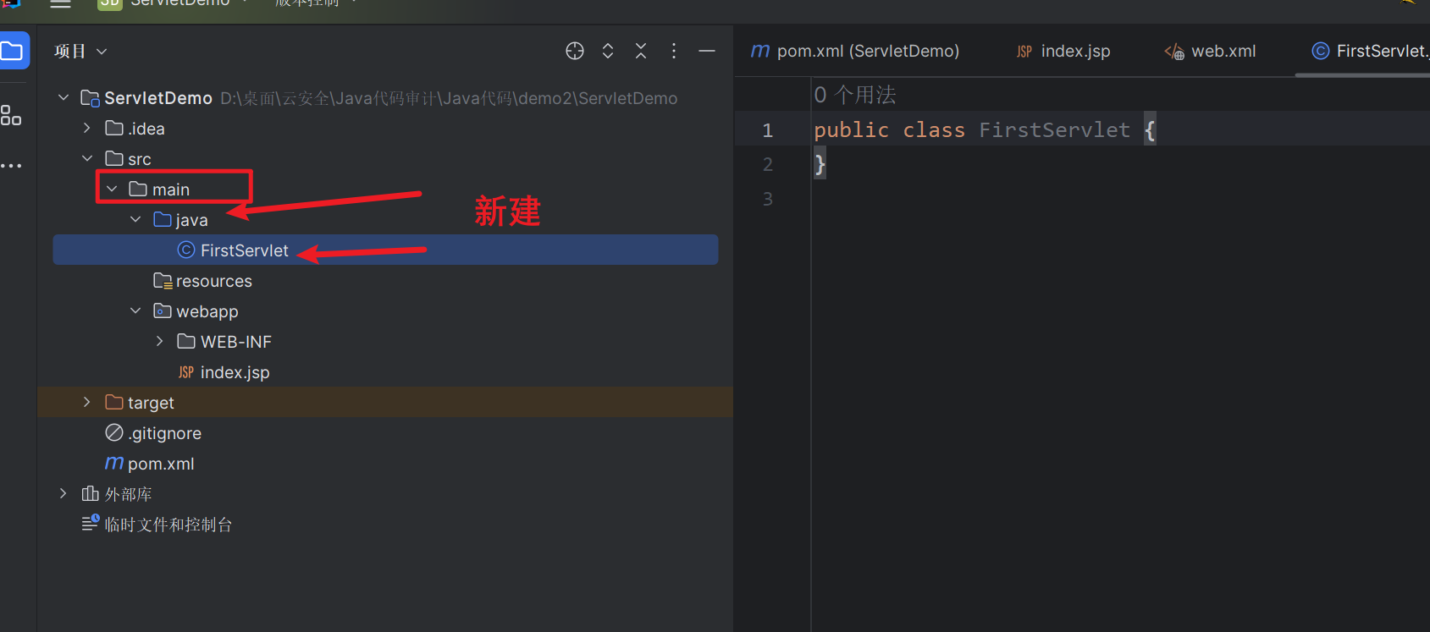Expand the .idea folder chevron

(x=87, y=128)
